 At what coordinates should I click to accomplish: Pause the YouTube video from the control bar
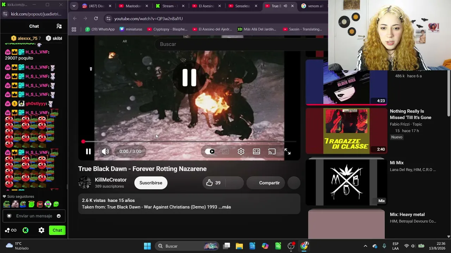coord(88,151)
